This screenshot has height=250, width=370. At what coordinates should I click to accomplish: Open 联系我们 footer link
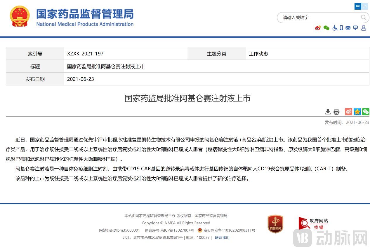coord(222,237)
